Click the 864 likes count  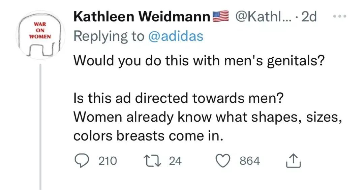click(250, 161)
